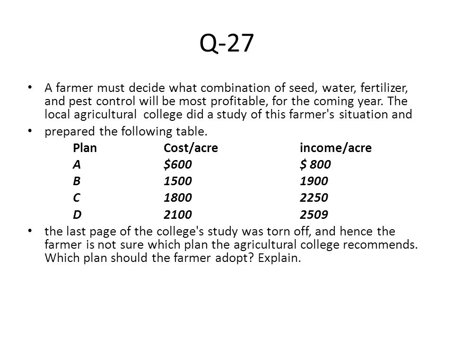Click the 2100 cost value
This screenshot has width=454, height=341.
tap(178, 215)
